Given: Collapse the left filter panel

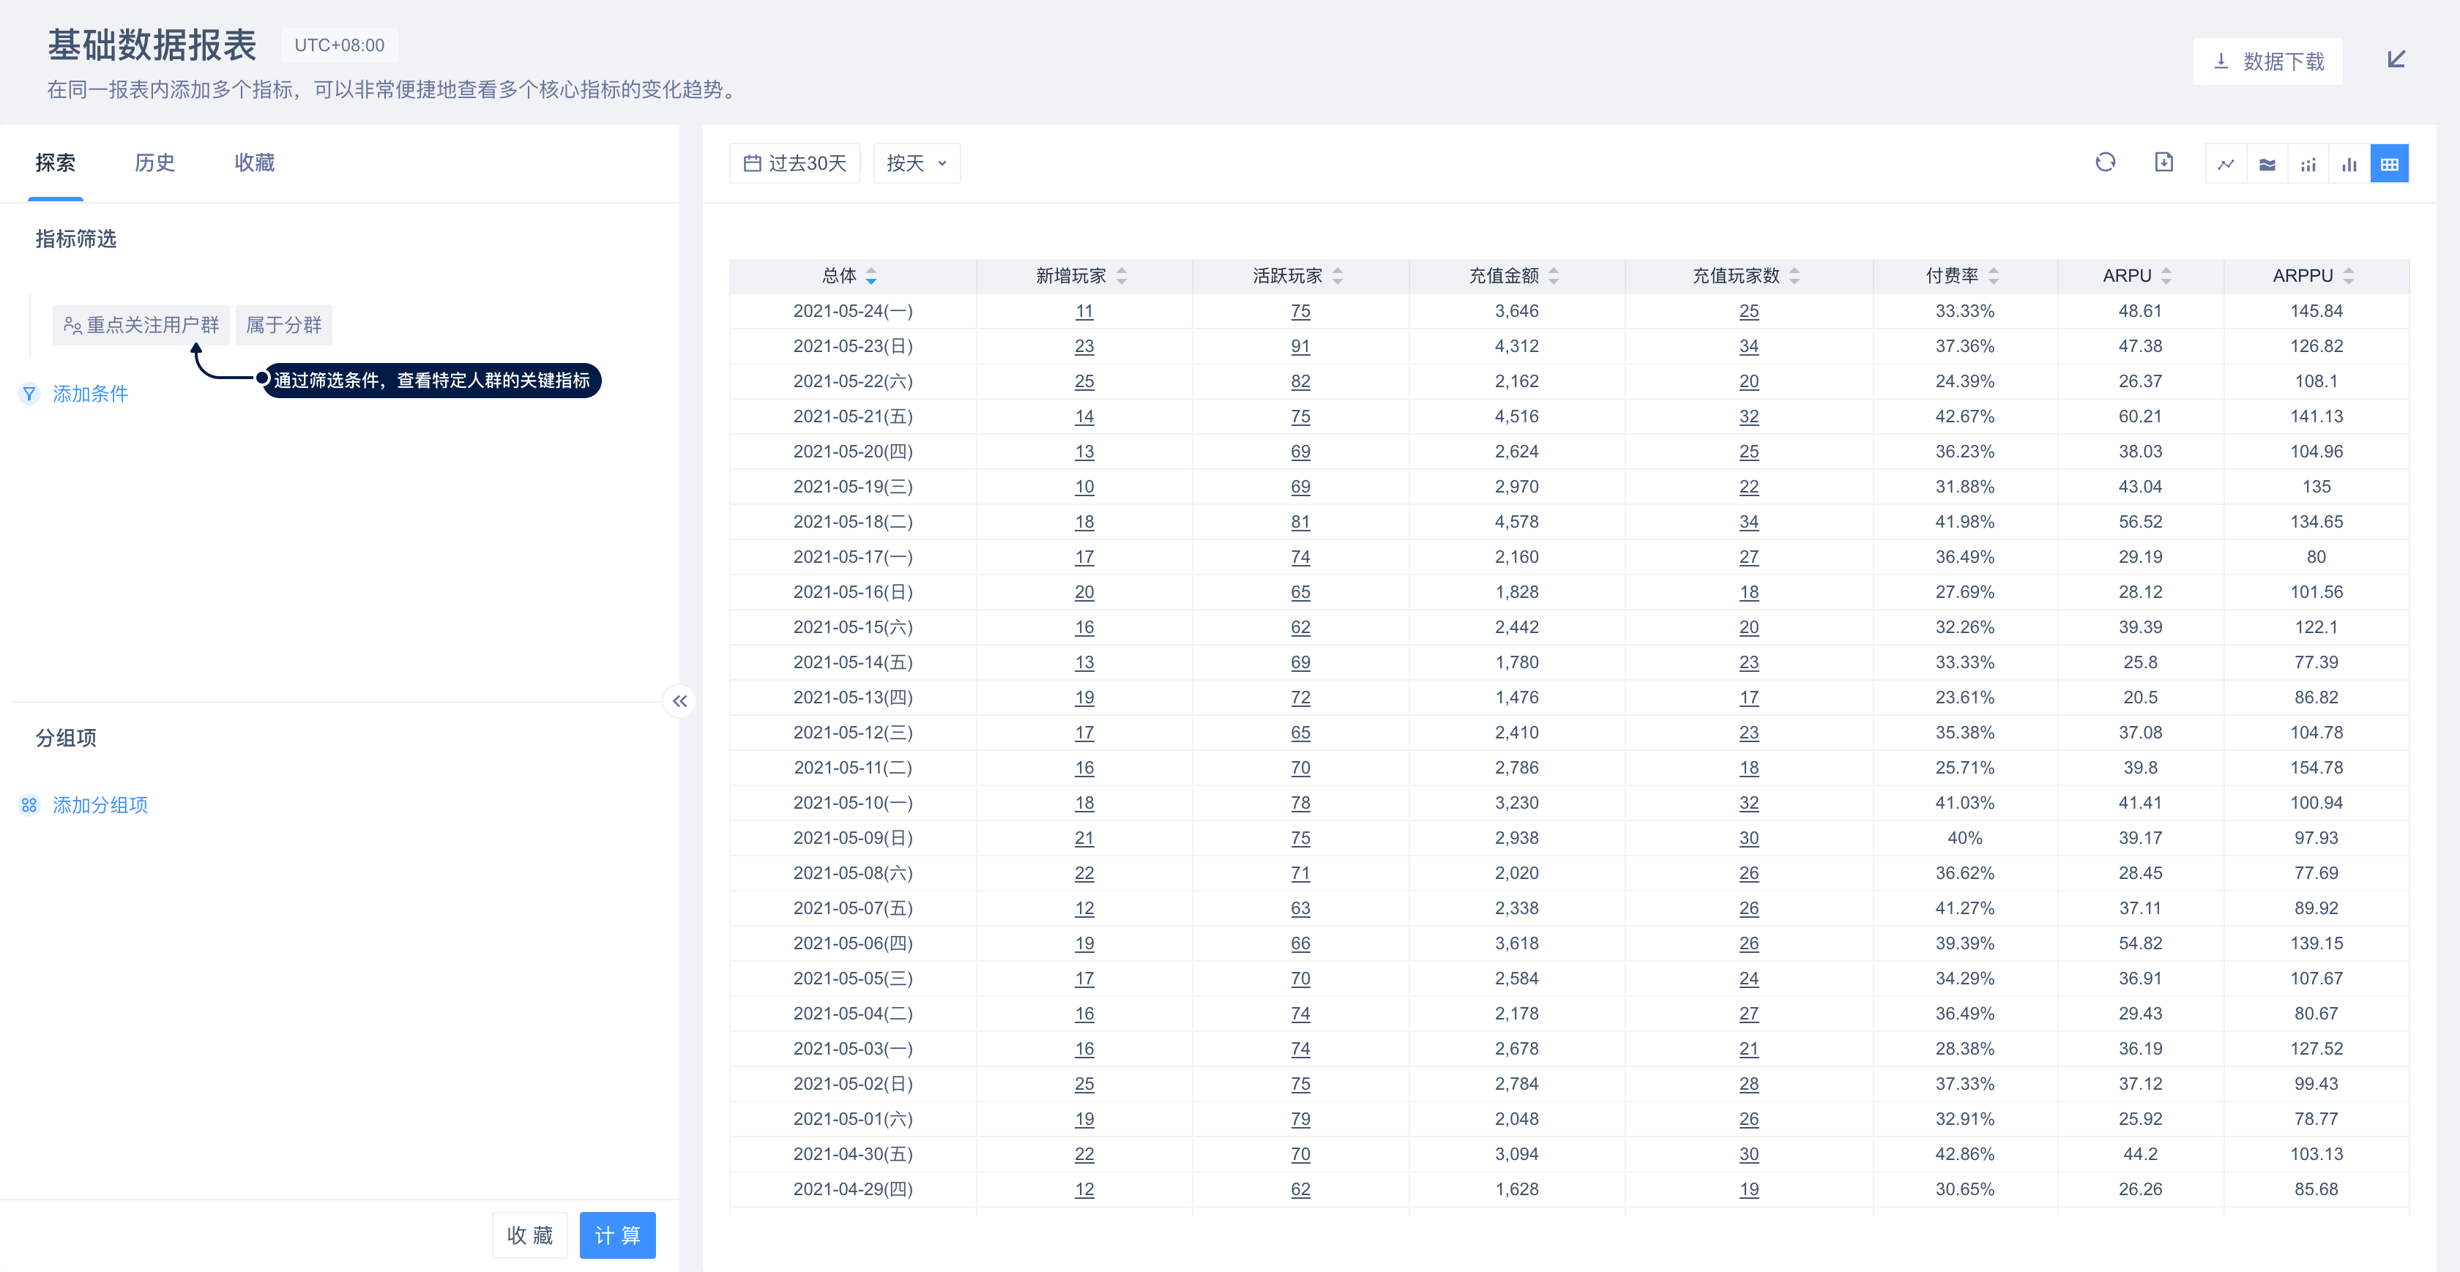Looking at the screenshot, I should click(x=679, y=701).
